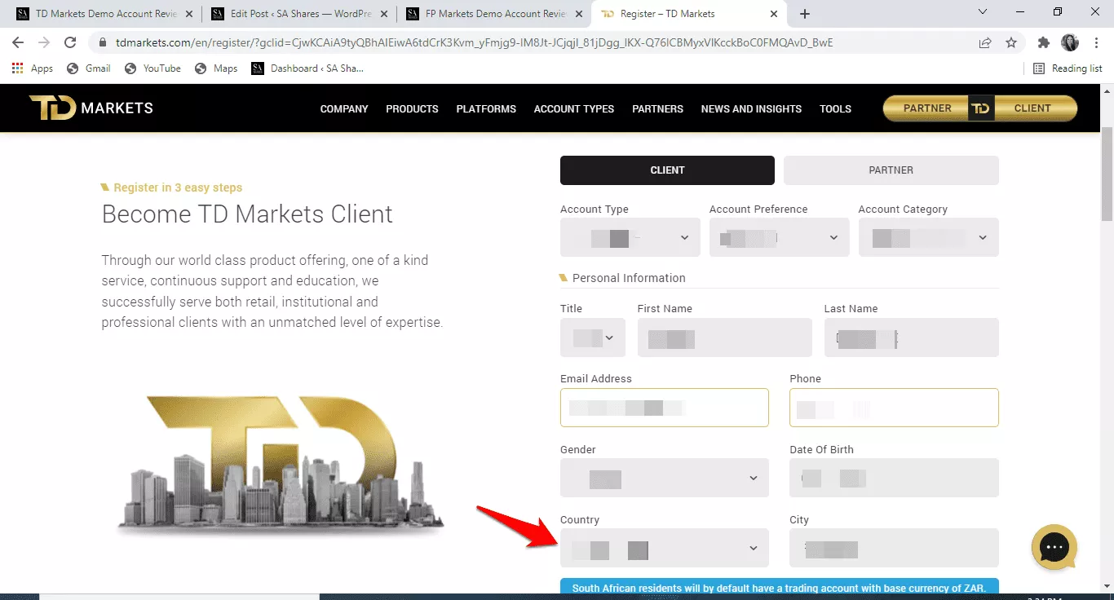Screen dimensions: 1114x600
Task: Click the City field
Action: point(894,548)
